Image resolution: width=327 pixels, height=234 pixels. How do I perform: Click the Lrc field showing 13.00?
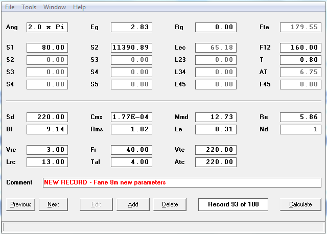coord(47,162)
